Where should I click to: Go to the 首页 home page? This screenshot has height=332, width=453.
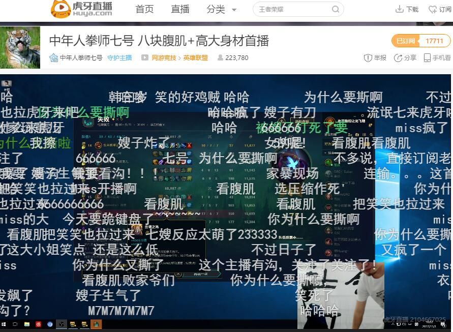[144, 9]
